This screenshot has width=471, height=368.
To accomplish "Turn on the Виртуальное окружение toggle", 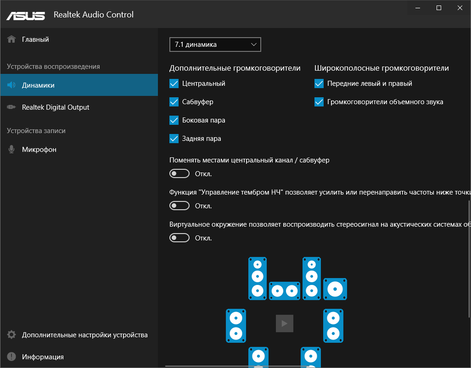I will [179, 238].
